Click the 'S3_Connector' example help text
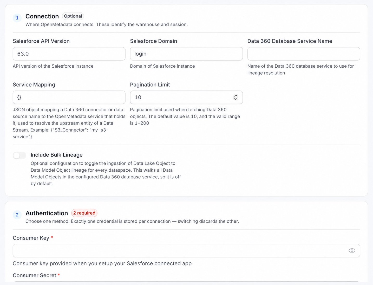 coord(69,123)
